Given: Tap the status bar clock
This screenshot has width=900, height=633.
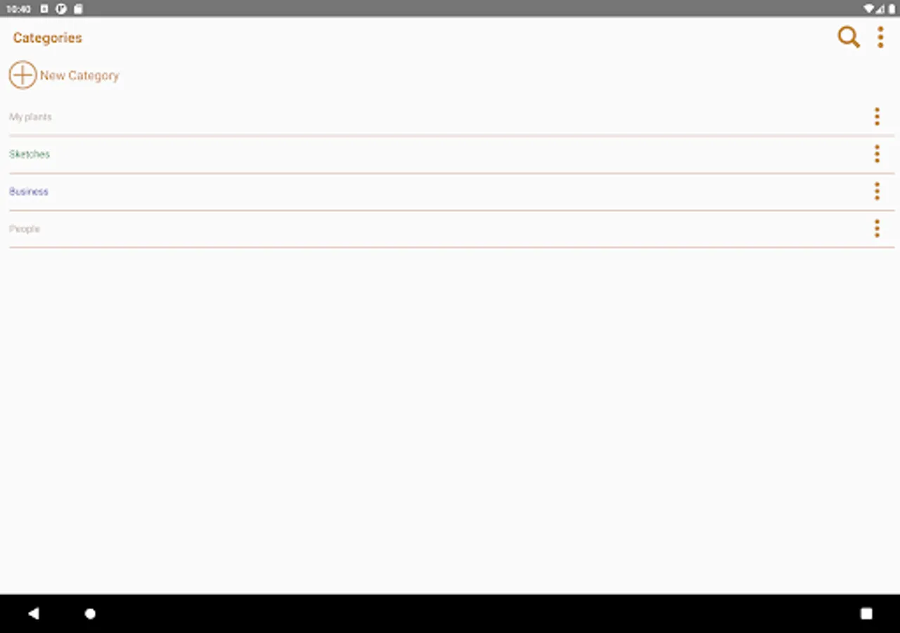Looking at the screenshot, I should (x=18, y=9).
